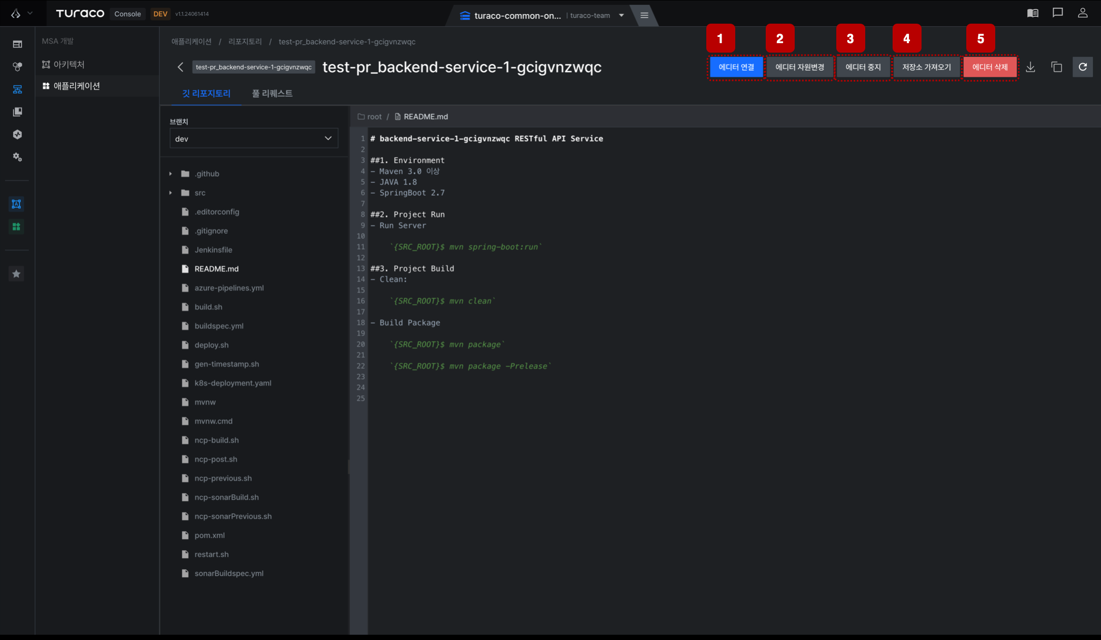1101x640 pixels.
Task: Click the cube package icon in left rail
Action: tap(17, 135)
